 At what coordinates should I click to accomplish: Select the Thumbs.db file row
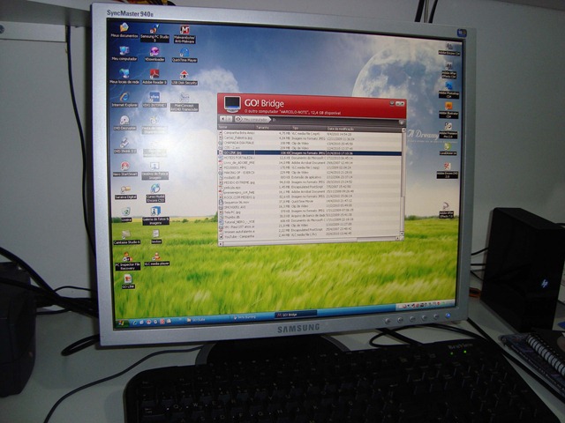(x=310, y=217)
